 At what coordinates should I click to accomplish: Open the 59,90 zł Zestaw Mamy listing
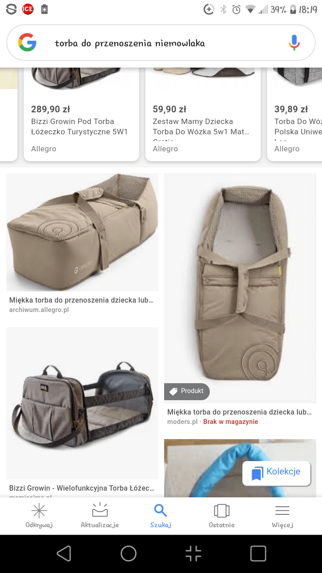(203, 114)
